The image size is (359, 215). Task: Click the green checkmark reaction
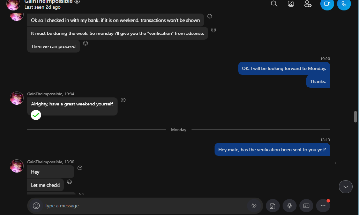click(x=36, y=115)
